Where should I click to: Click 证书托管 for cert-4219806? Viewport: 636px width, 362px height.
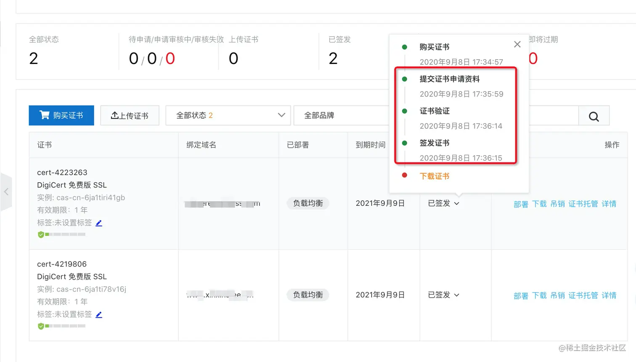pos(583,295)
